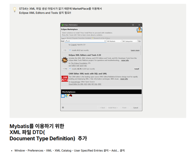The width and height of the screenshot is (192, 158).
Task: Click the embedded Marketplace screenshot image
Action: point(101,67)
